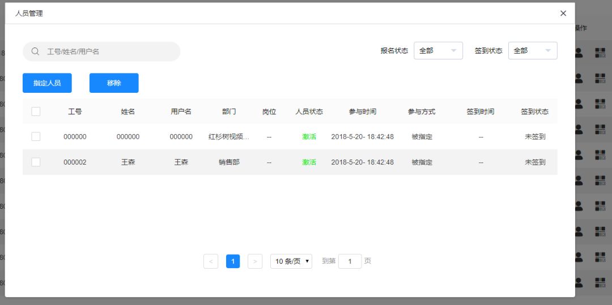612x305 pixels.
Task: Tick the select-all checkbox in table header
Action: 36,111
